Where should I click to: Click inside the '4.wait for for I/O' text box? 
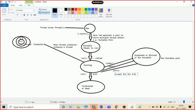(x=126, y=74)
